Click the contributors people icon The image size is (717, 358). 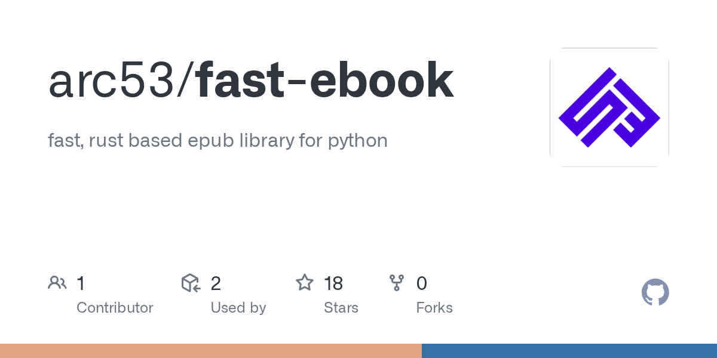coord(57,283)
